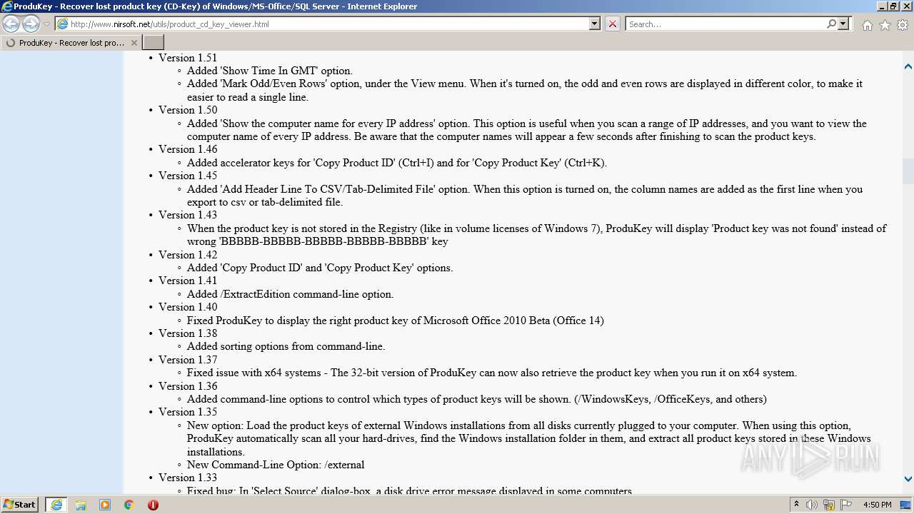Click 'Added sorting options from command-line.' line
Screen dimensions: 914x514
[x=286, y=346]
